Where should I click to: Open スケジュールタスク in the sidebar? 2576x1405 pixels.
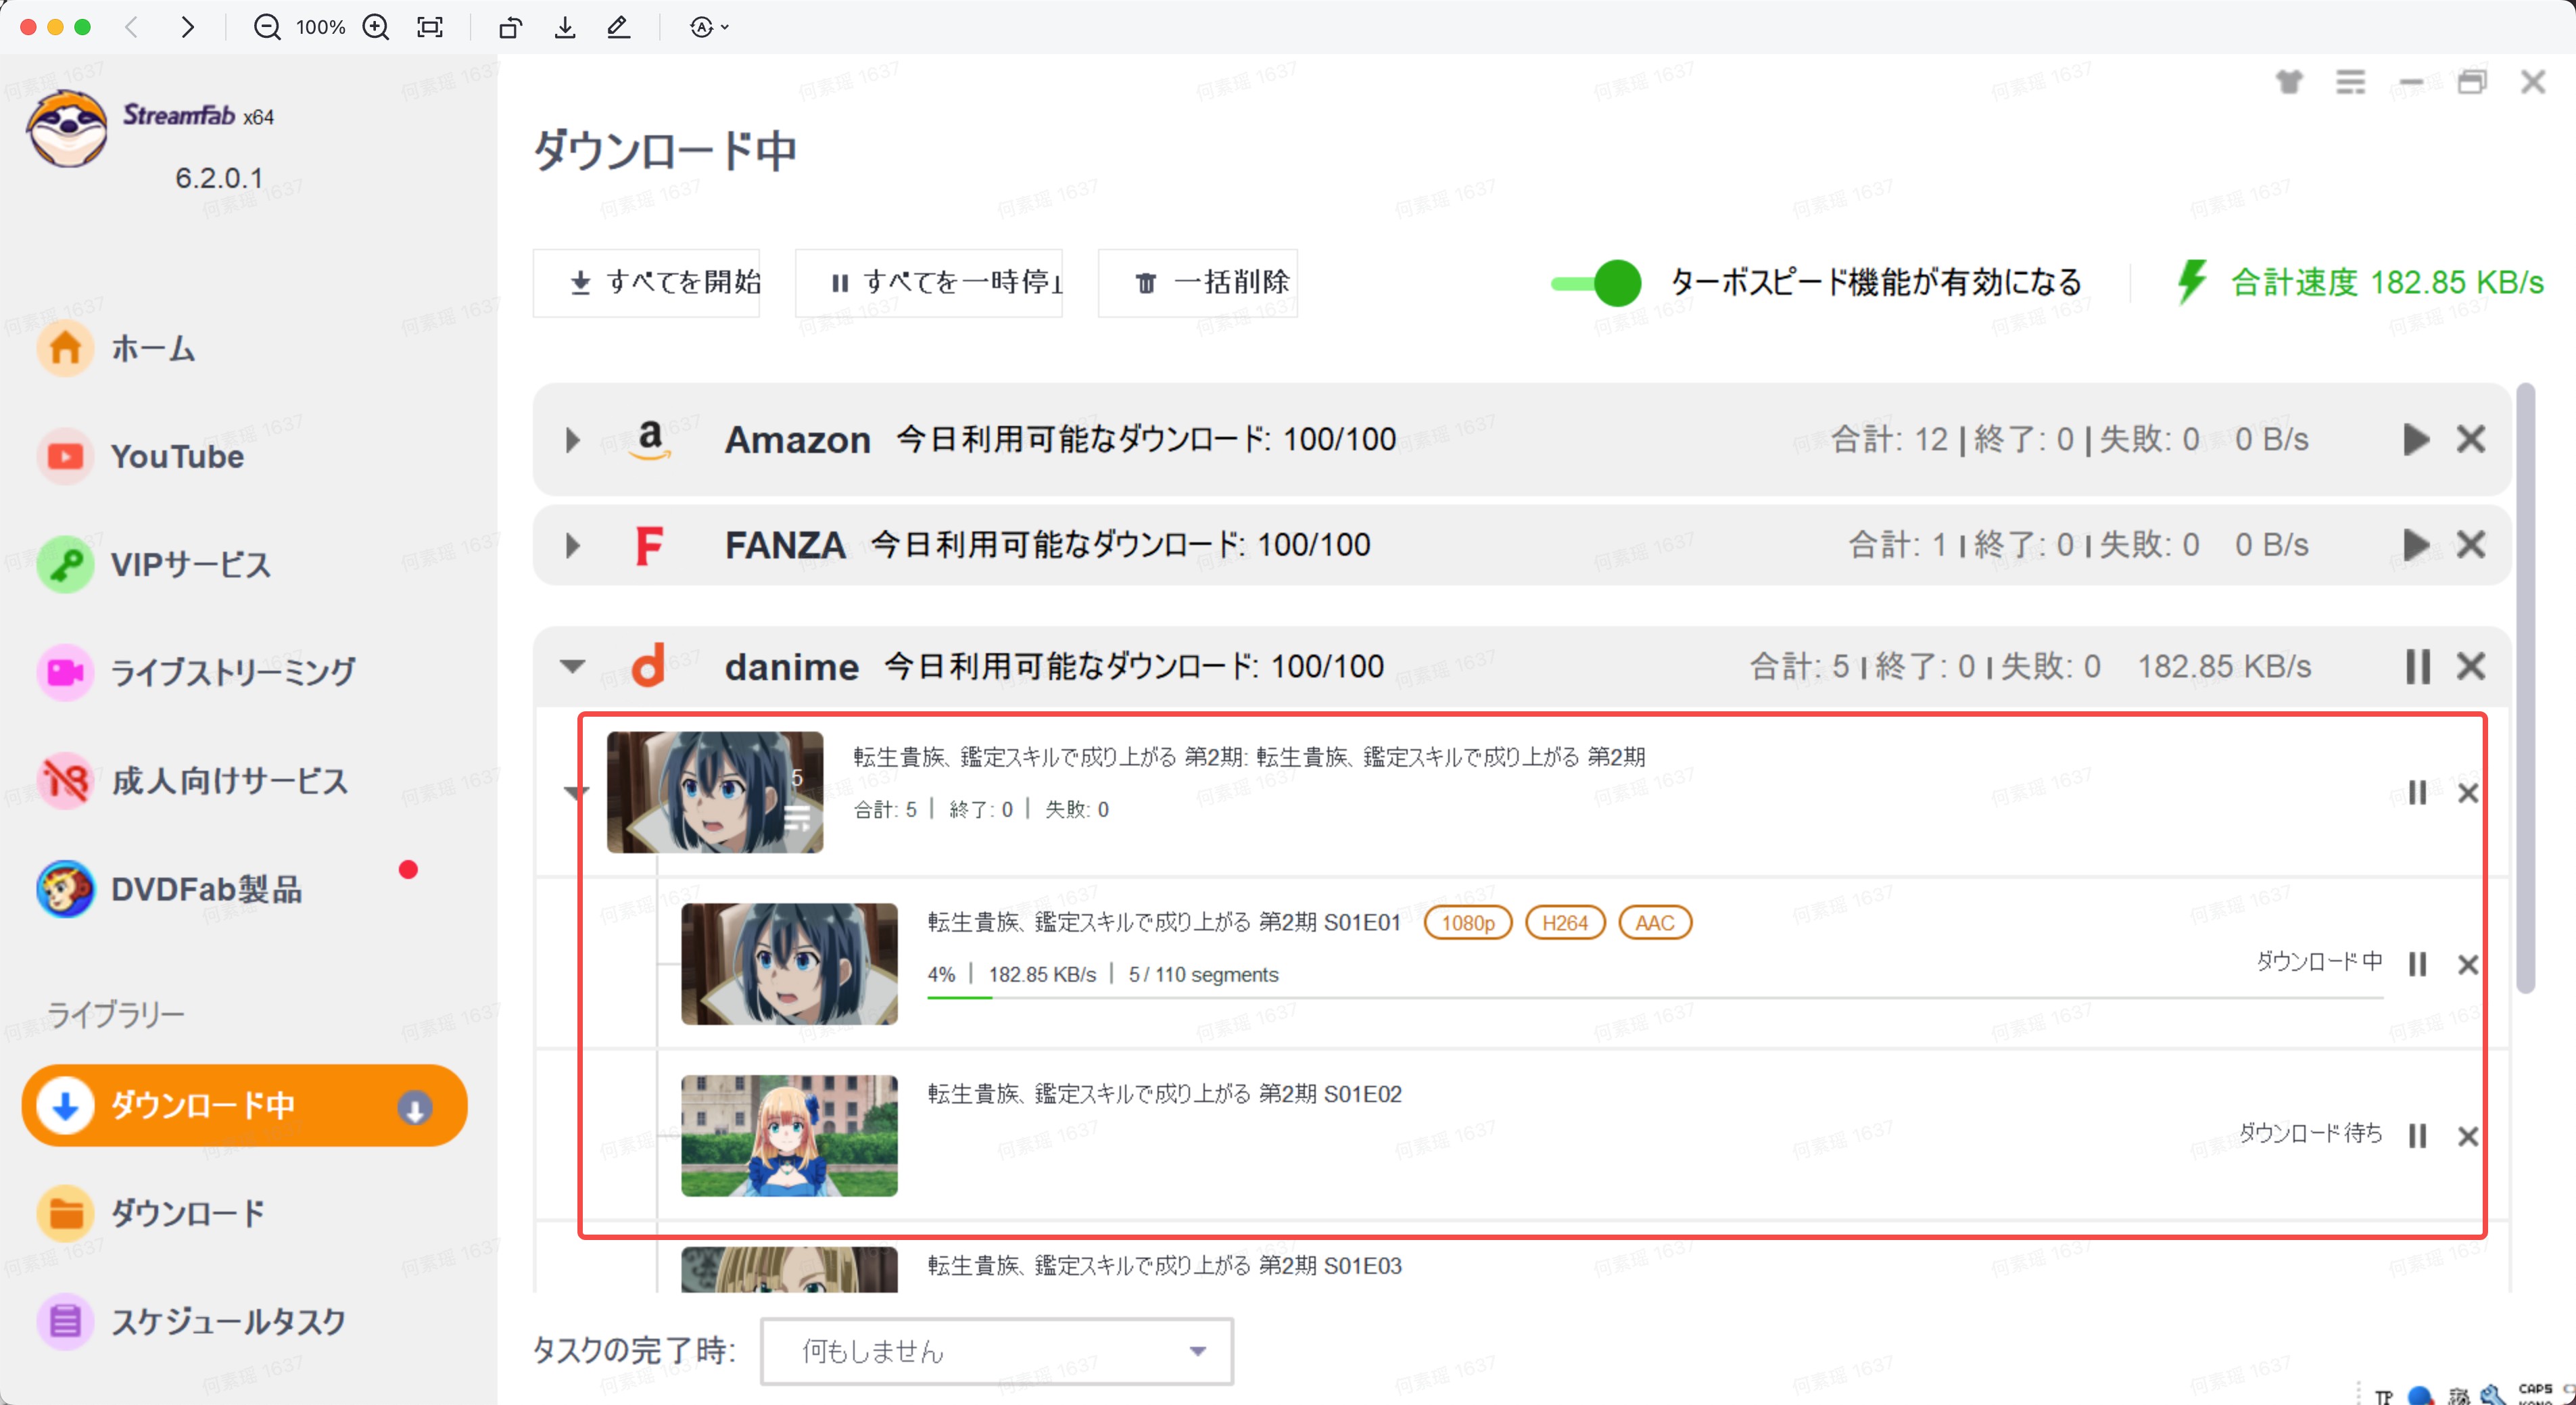pos(192,1321)
